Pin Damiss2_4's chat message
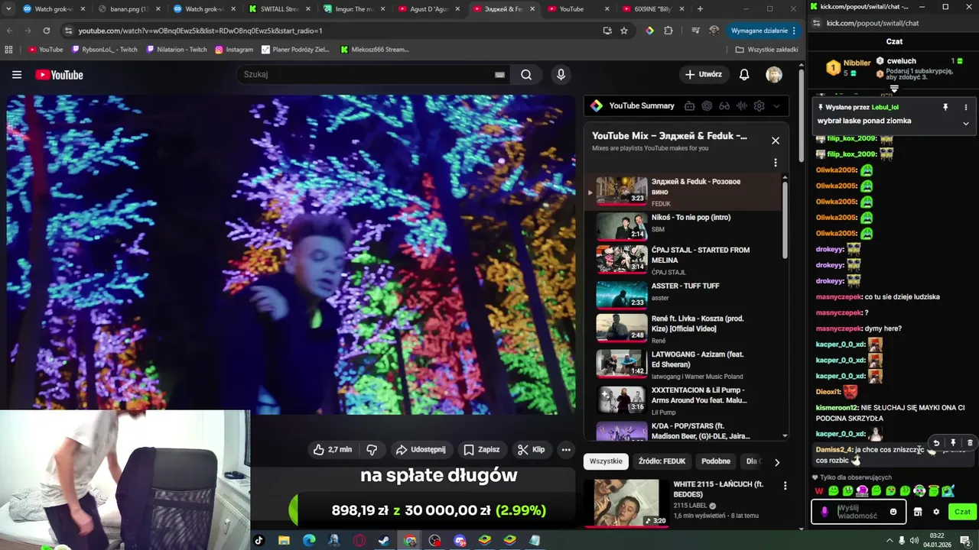The image size is (979, 550). click(x=953, y=443)
